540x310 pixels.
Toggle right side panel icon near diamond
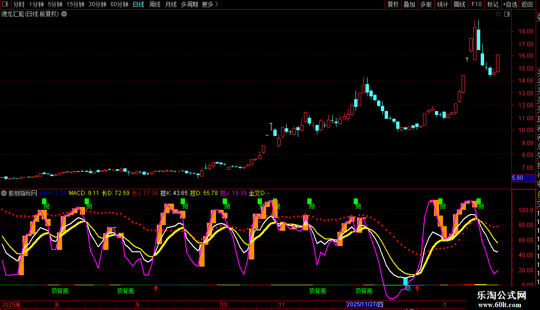[507, 14]
